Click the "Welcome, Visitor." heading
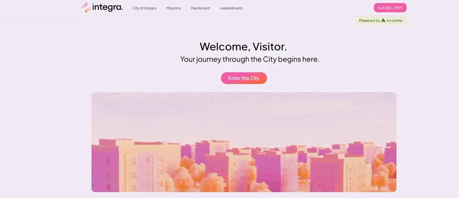 click(x=243, y=47)
